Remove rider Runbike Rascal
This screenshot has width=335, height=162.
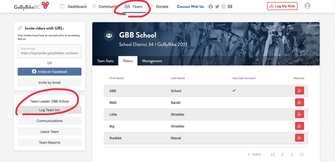(x=300, y=138)
